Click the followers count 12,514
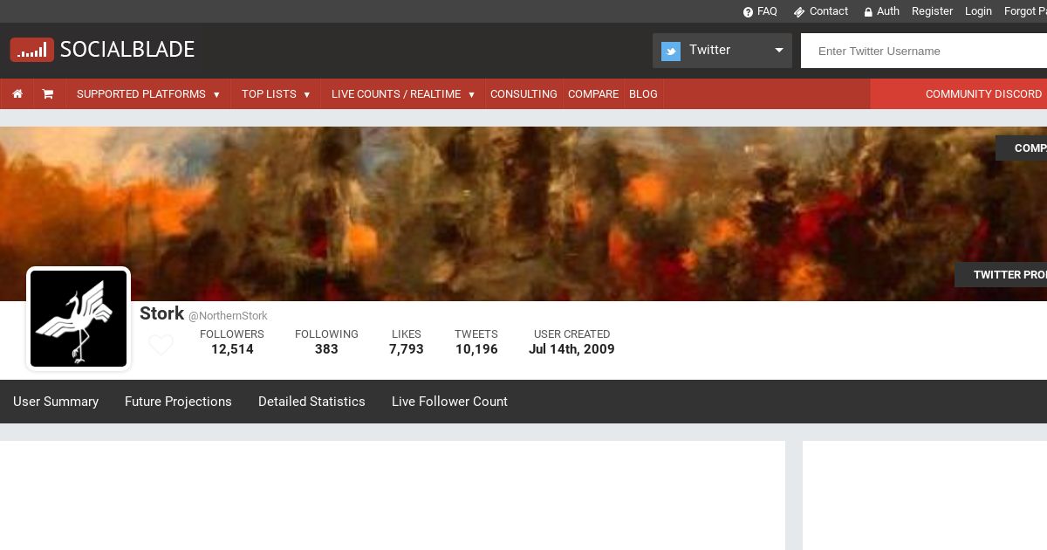The height and width of the screenshot is (550, 1047). tap(232, 349)
